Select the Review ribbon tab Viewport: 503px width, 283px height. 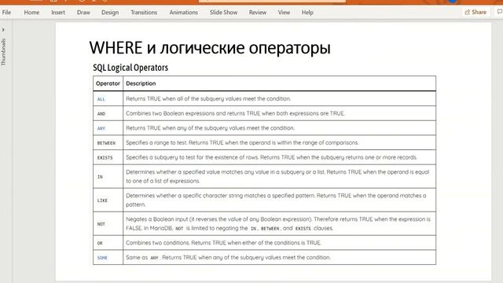coord(258,13)
